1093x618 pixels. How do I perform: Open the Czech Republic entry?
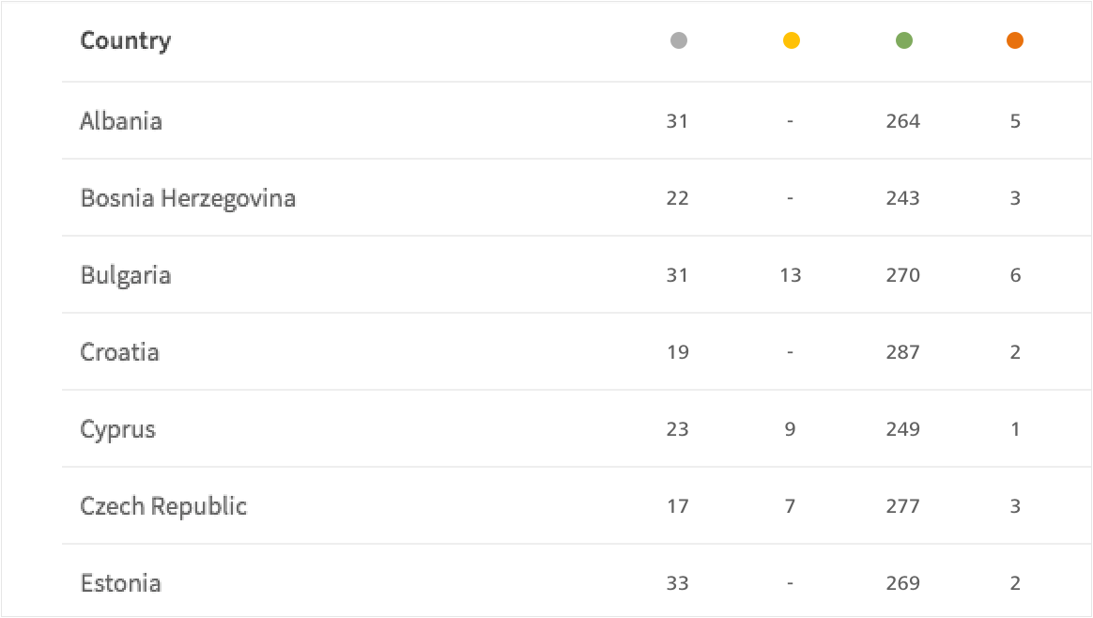pyautogui.click(x=163, y=505)
